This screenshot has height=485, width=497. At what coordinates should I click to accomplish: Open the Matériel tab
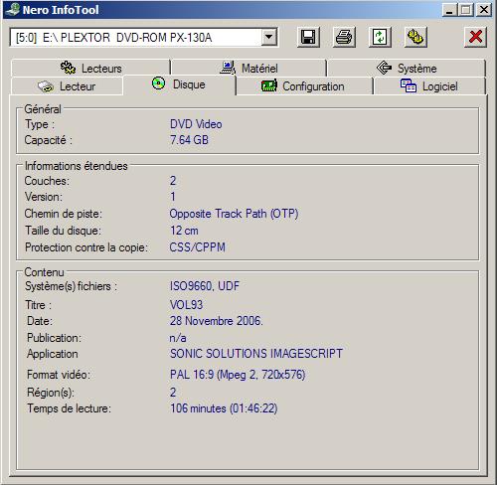pyautogui.click(x=248, y=68)
